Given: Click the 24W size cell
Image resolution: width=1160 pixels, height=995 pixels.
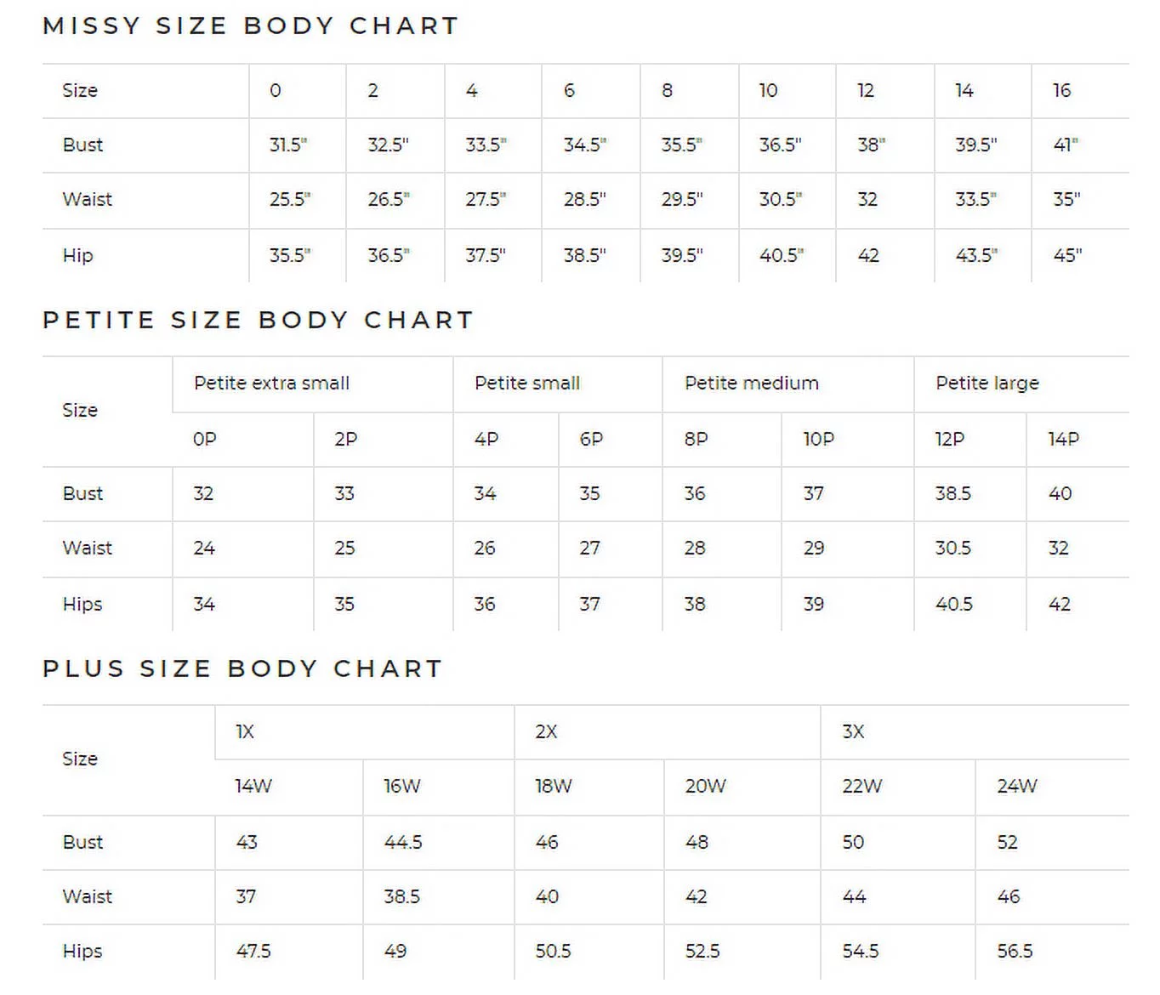Looking at the screenshot, I should pyautogui.click(x=1016, y=786).
